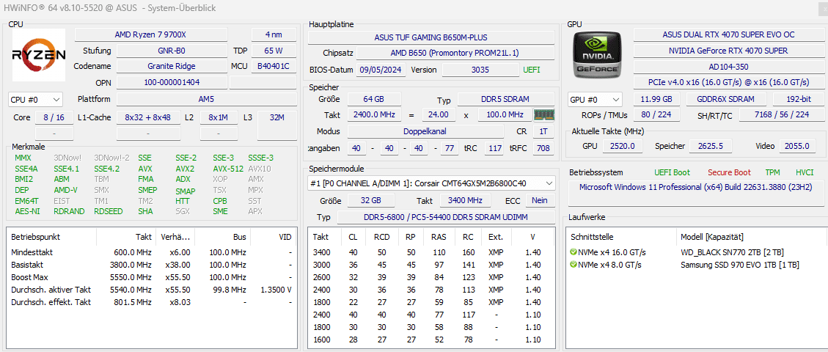Image resolution: width=828 pixels, height=352 pixels.
Task: Click the RCD column header in timing table
Action: click(381, 237)
